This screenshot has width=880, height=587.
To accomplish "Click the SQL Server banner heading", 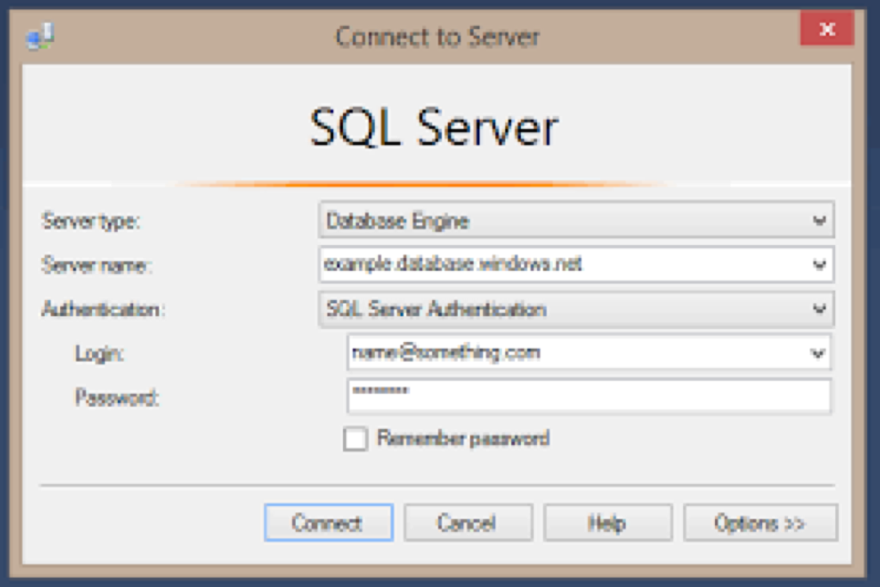I will click(x=434, y=127).
